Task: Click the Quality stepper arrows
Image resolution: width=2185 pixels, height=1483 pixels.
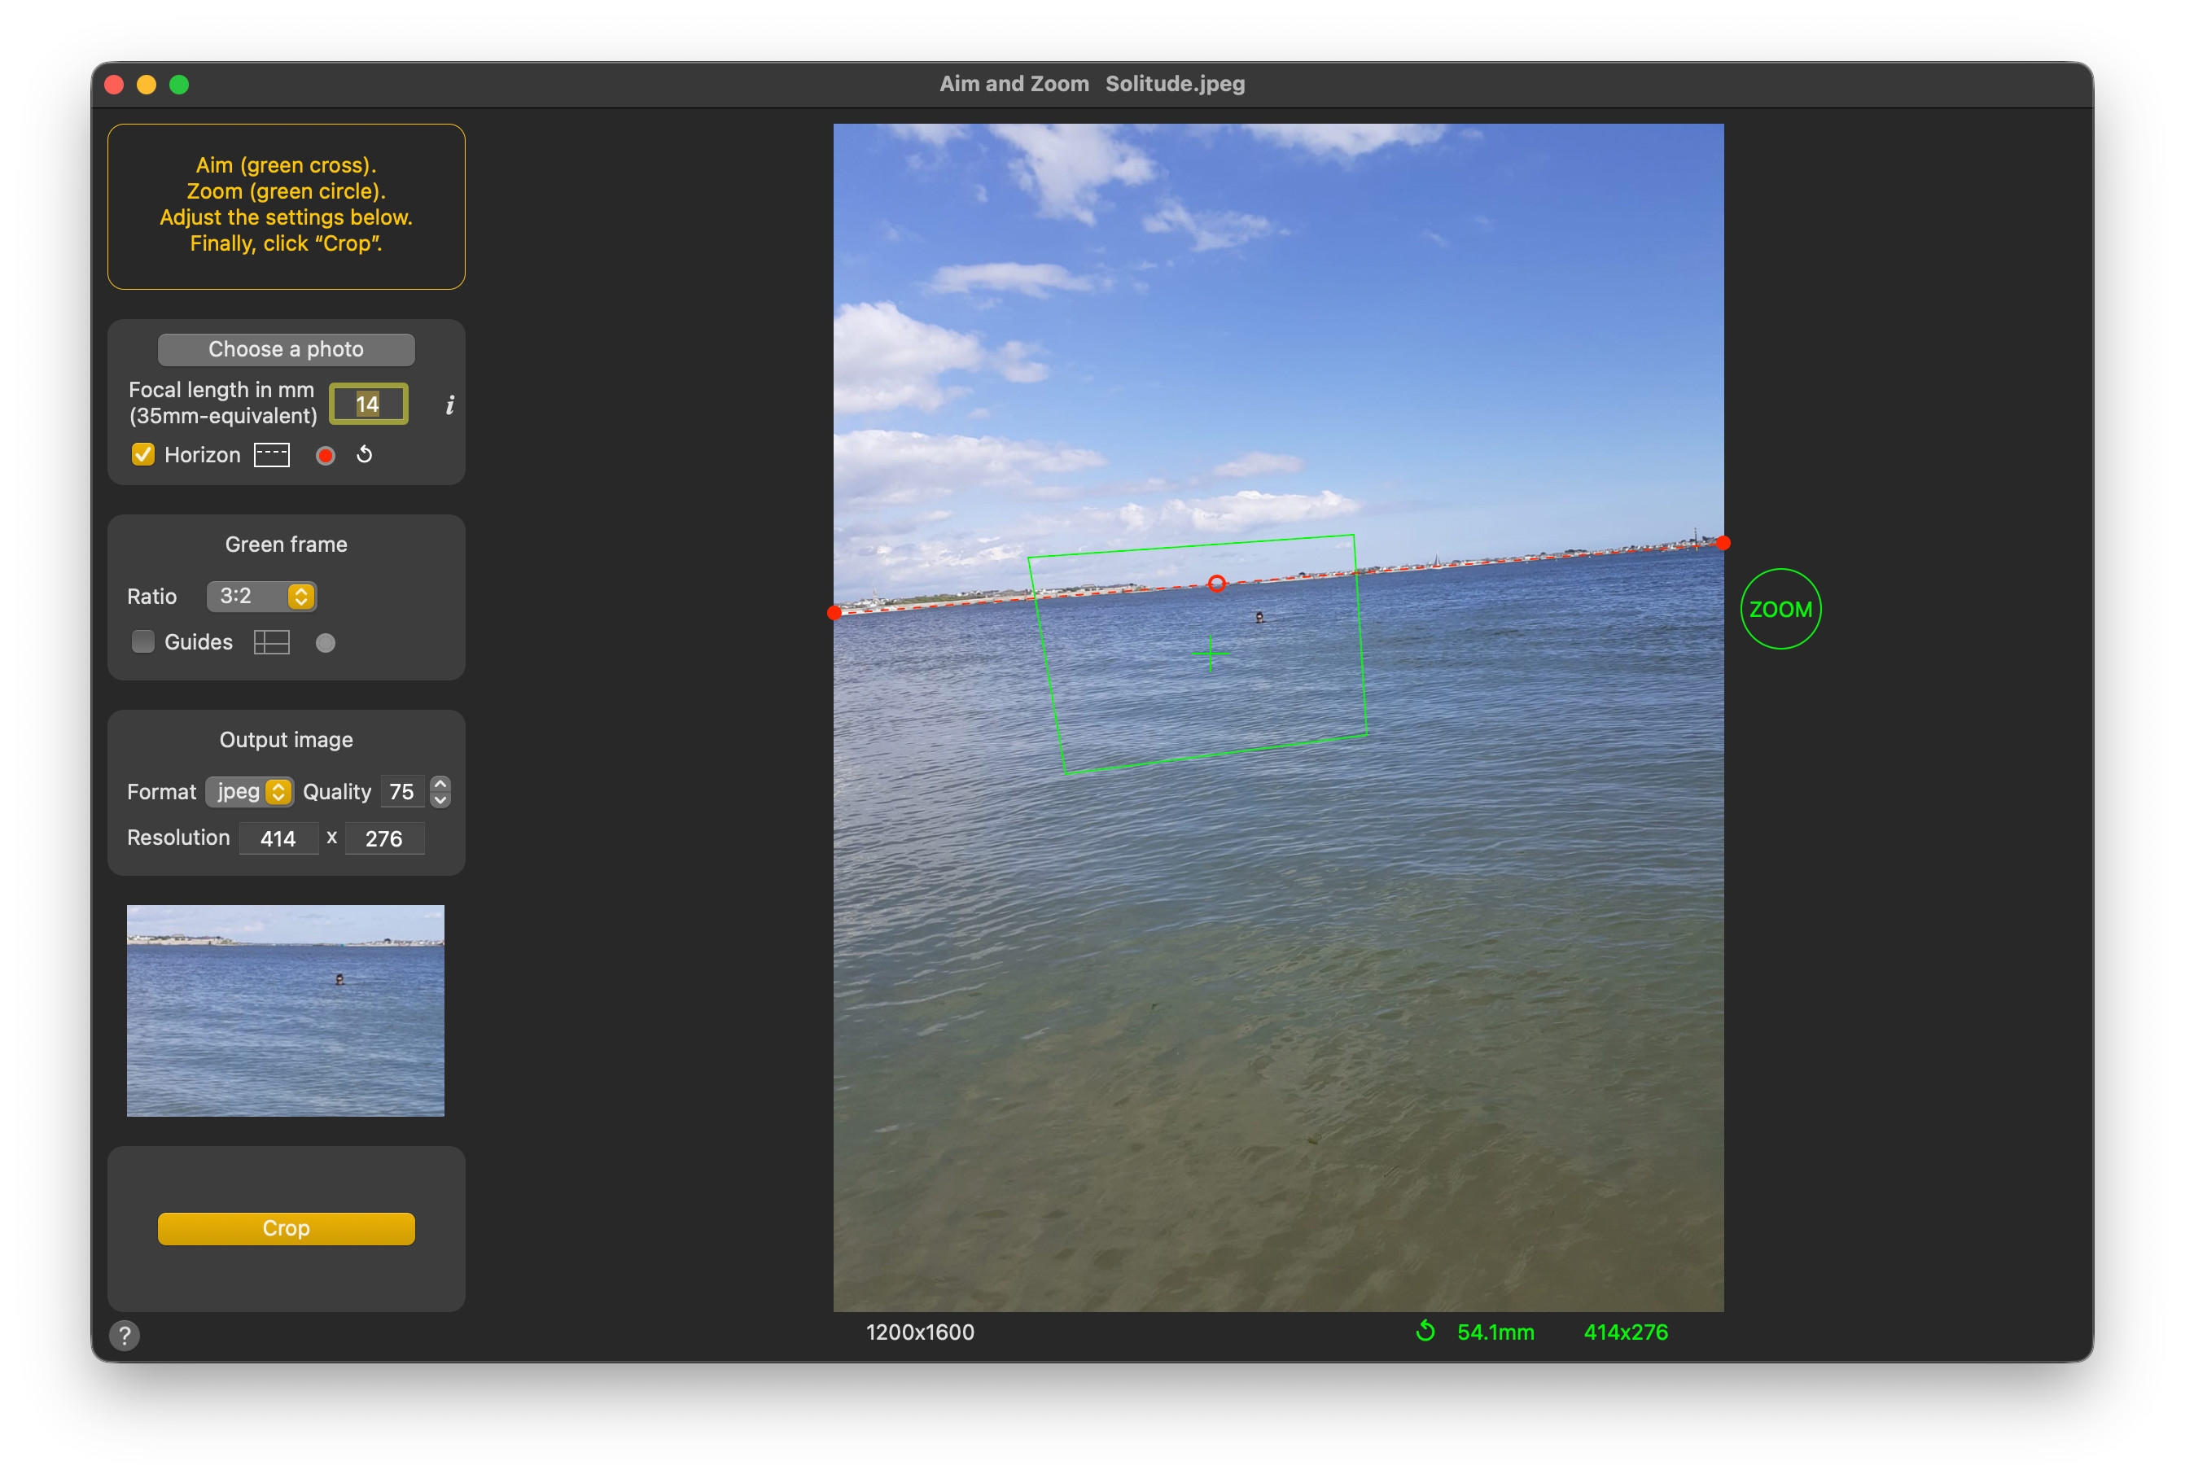Action: (440, 791)
